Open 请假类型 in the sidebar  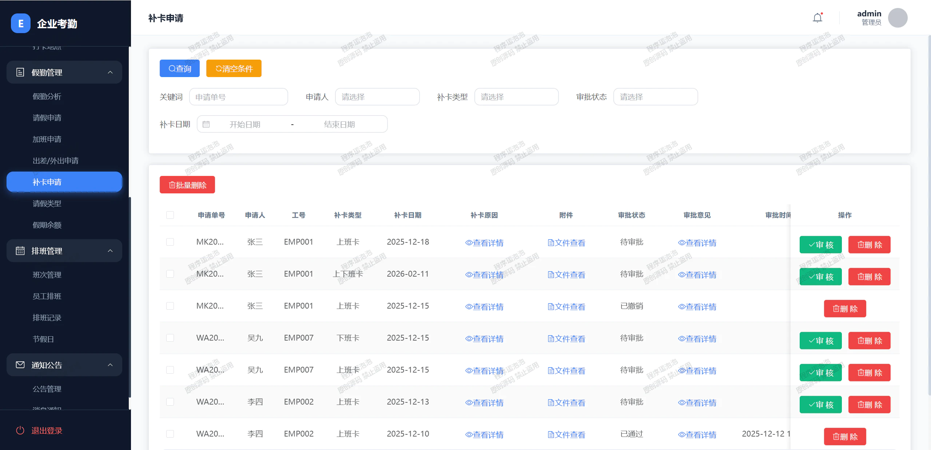point(47,204)
